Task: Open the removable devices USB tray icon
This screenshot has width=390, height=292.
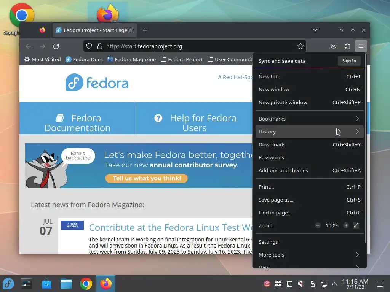Action: point(312,284)
